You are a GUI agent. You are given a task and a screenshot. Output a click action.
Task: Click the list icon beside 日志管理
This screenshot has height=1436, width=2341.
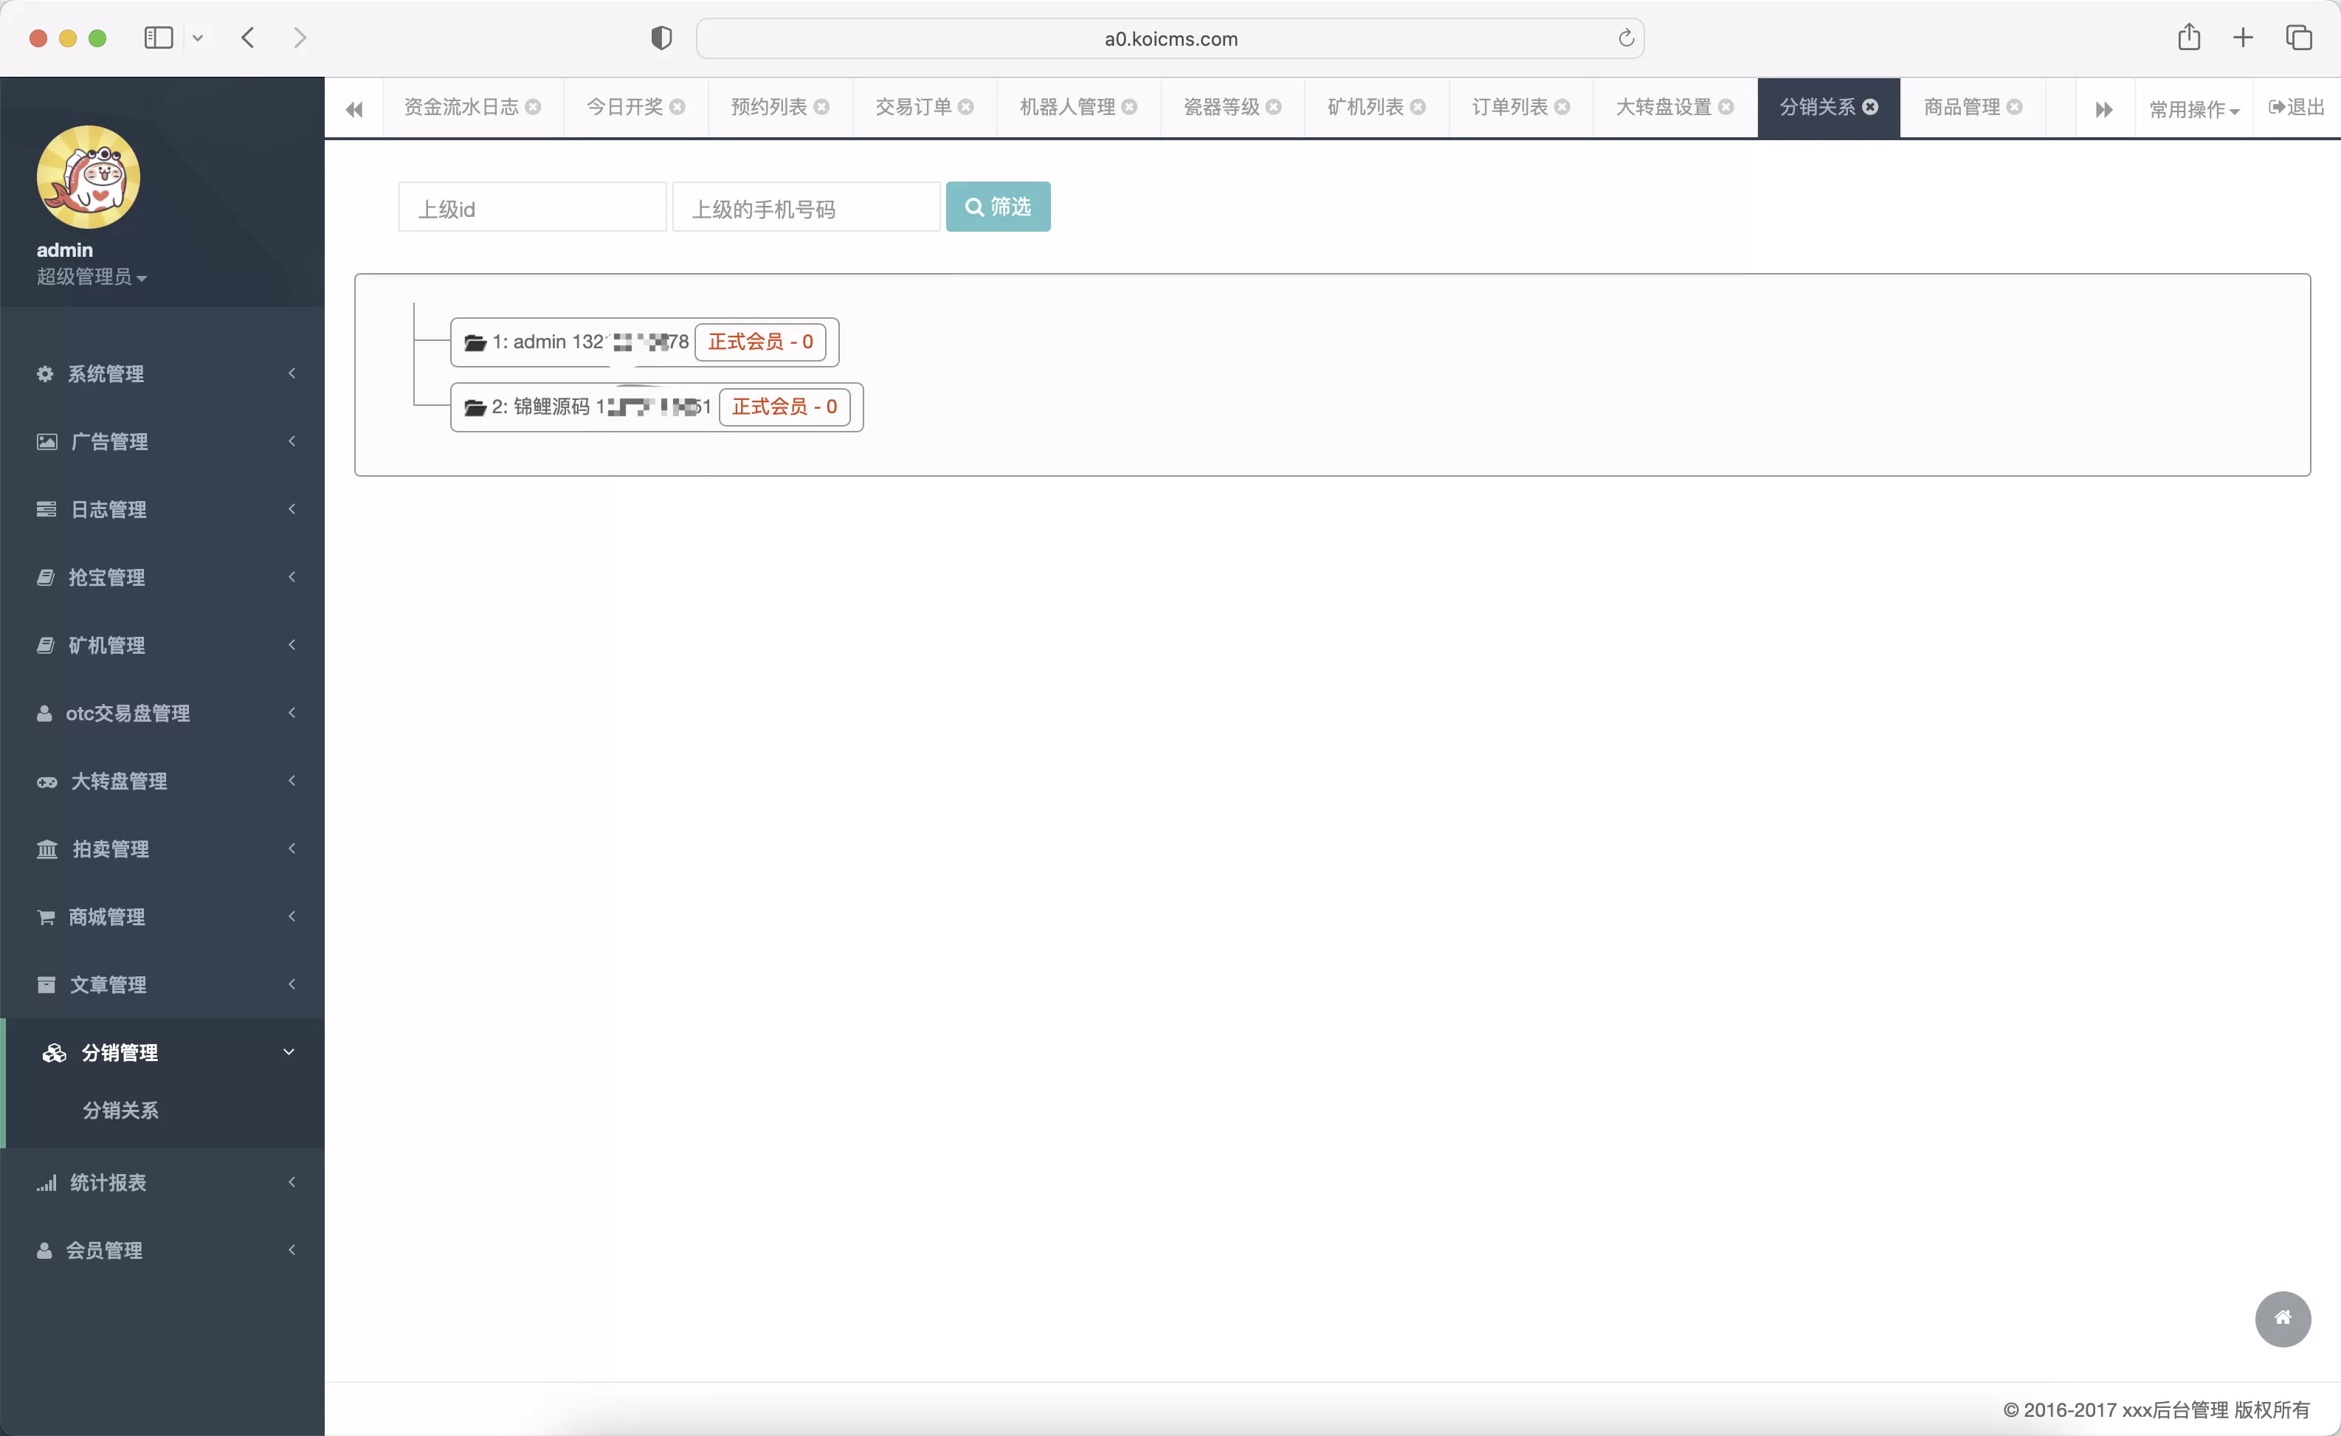tap(46, 510)
